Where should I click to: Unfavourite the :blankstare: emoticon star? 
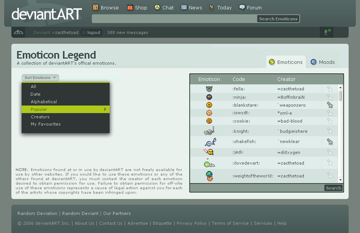pos(330,105)
